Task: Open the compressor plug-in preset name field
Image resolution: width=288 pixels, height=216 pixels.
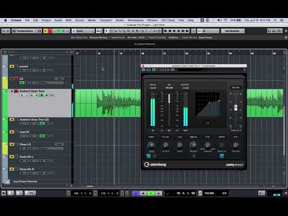Action: 192,70
